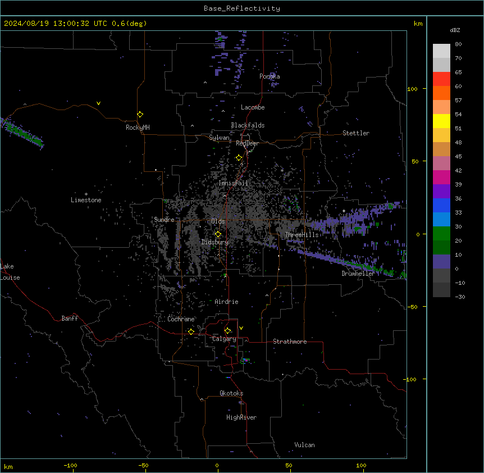
Task: Select the Innisfail label
Action: point(233,183)
